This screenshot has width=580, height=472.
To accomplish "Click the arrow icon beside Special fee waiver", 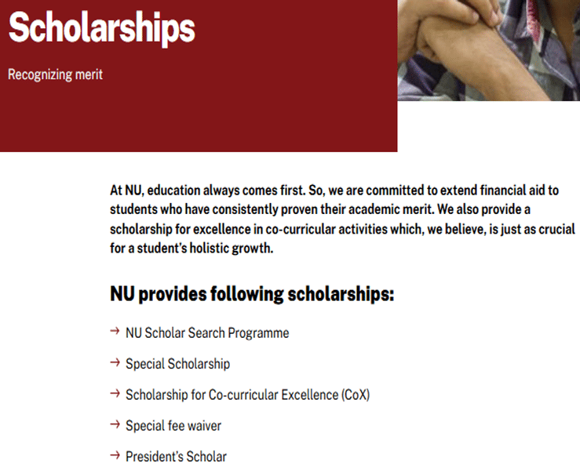I will (x=115, y=425).
